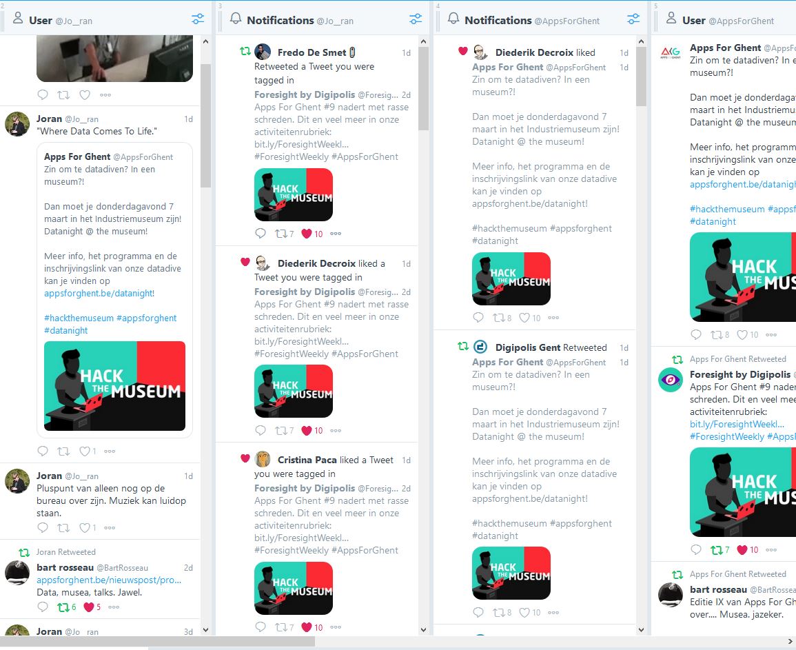Retweet tweet under Digipolis Gent Retweeted notification
Image resolution: width=796 pixels, height=650 pixels.
498,612
